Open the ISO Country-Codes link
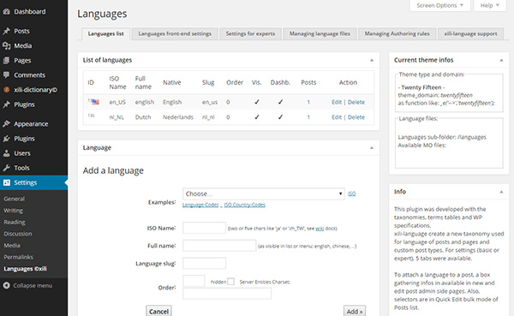The image size is (514, 316). [x=244, y=205]
